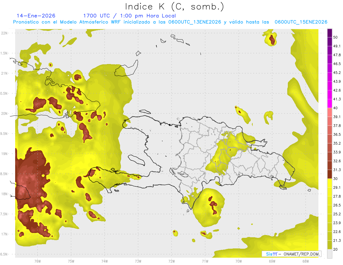The width and height of the screenshot is (343, 265).
Task: Click the longitude label "70W"
Action: (239, 261)
